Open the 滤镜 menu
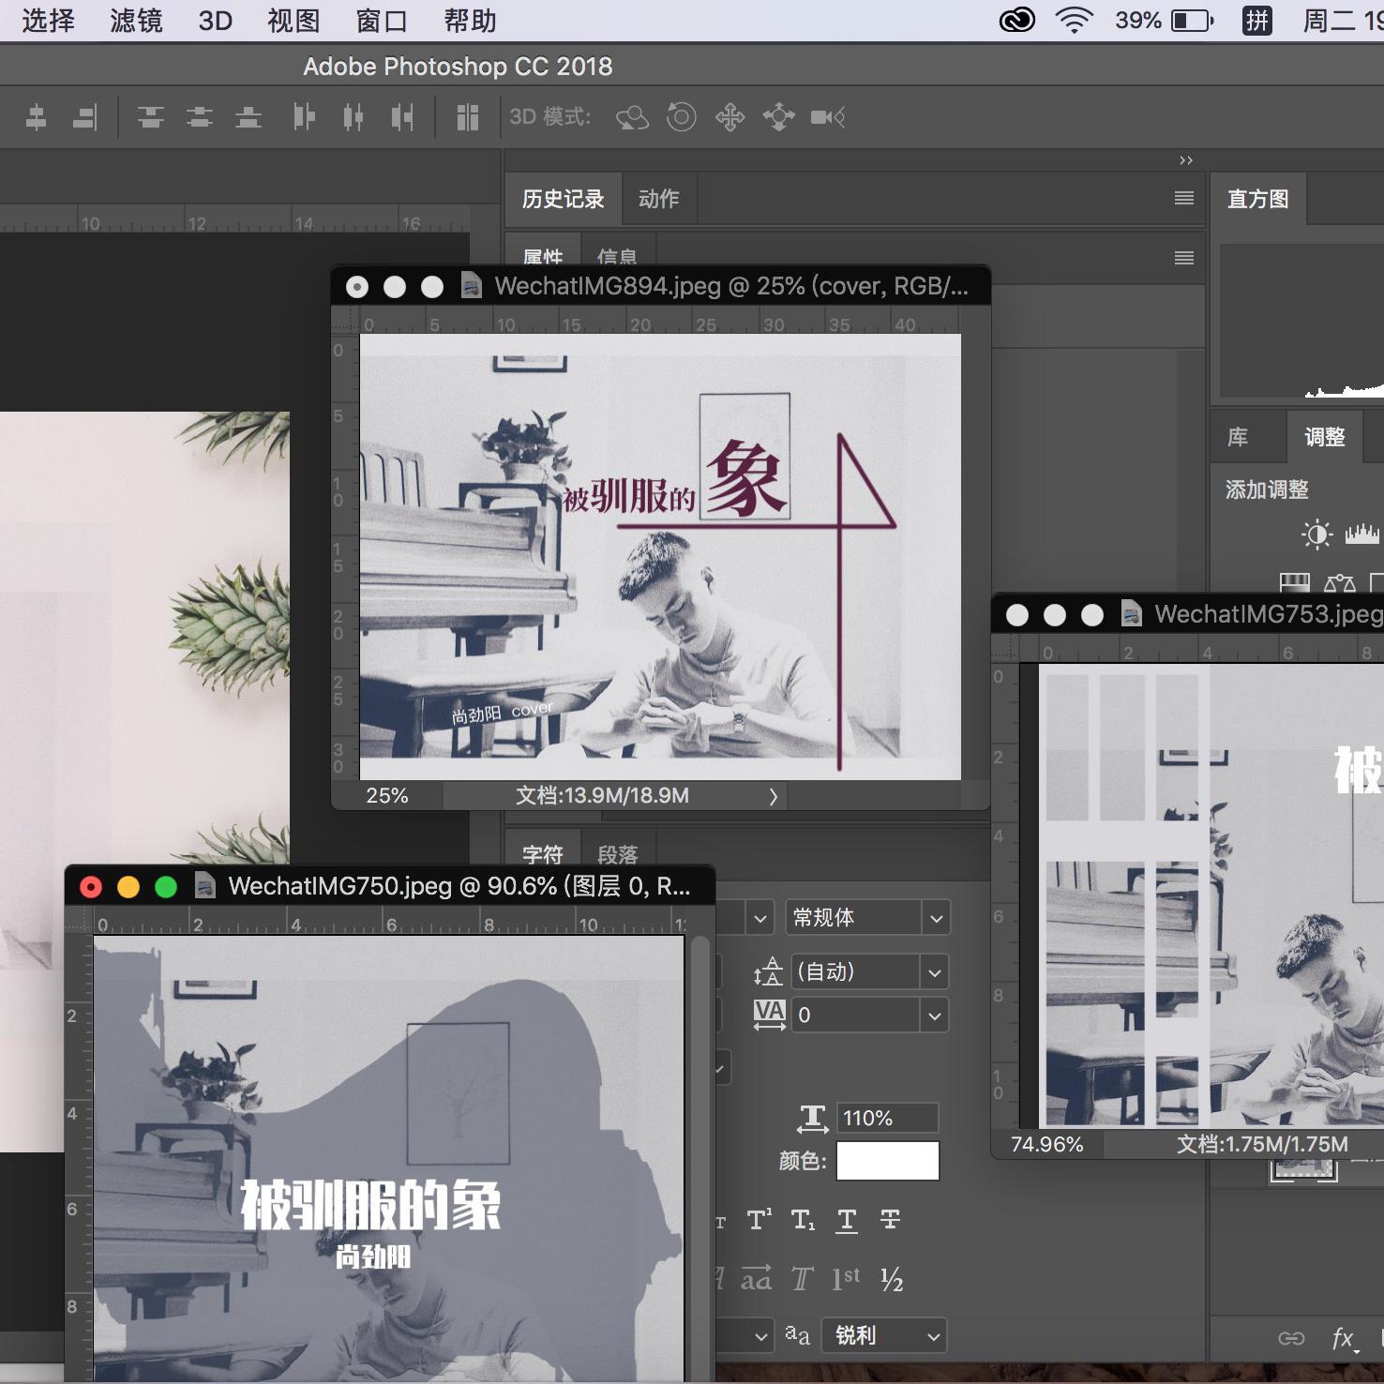Viewport: 1384px width, 1384px height. [x=136, y=20]
